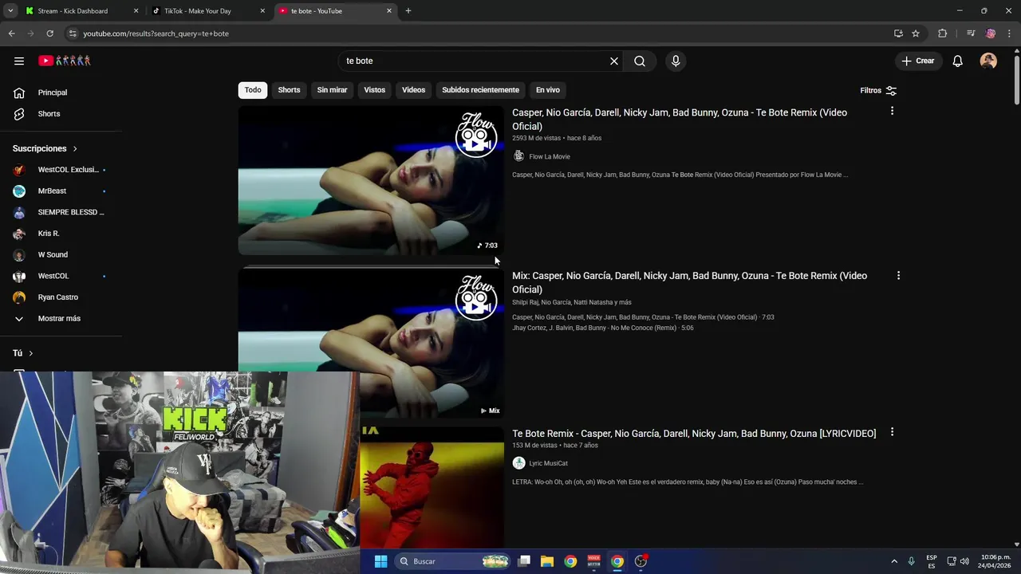Clear the search query with the X icon

coord(614,61)
